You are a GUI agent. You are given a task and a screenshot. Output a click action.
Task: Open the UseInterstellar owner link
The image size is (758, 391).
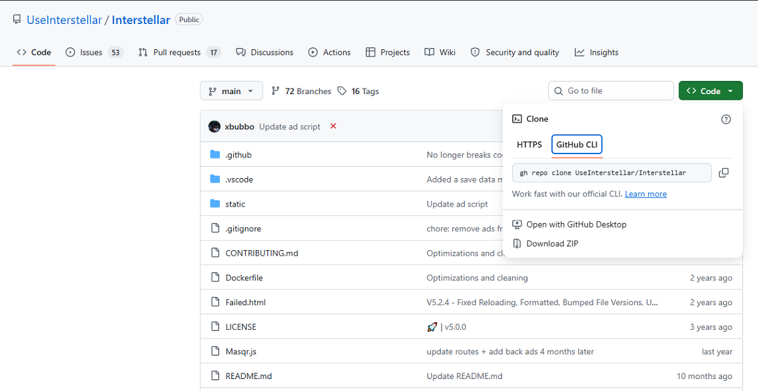pos(64,20)
